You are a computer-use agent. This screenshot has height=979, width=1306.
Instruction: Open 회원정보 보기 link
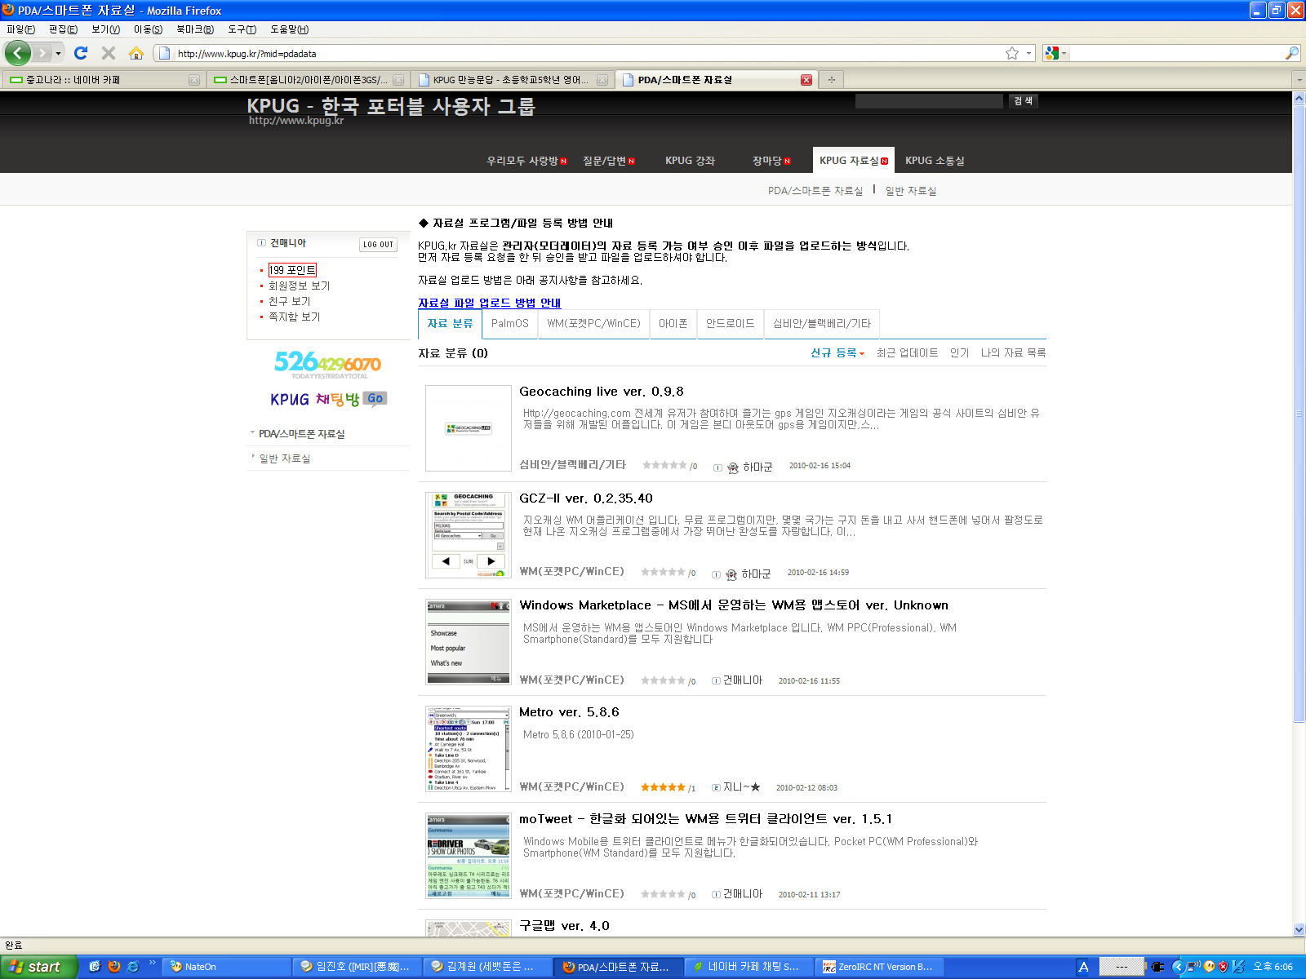[x=299, y=286]
